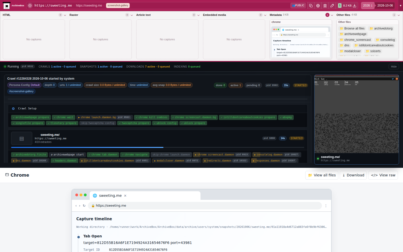Hide the running progress panel

(x=394, y=67)
